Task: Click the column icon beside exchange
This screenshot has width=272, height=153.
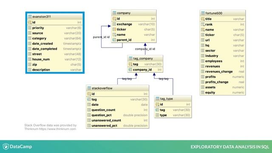Action: 114,24
